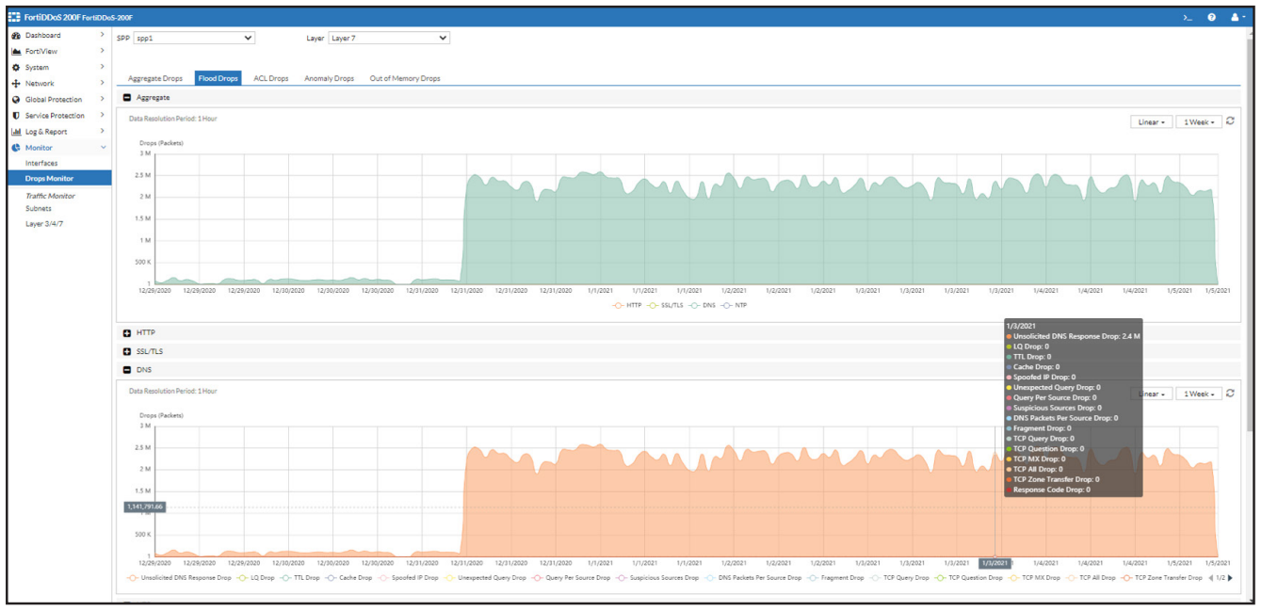Open the SPP dropdown showing spp1

click(193, 39)
